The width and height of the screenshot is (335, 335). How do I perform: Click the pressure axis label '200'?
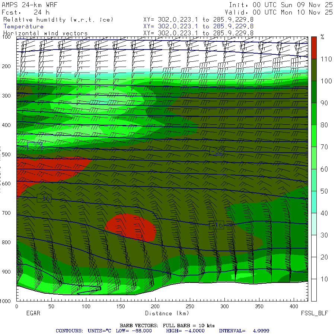(6, 66)
